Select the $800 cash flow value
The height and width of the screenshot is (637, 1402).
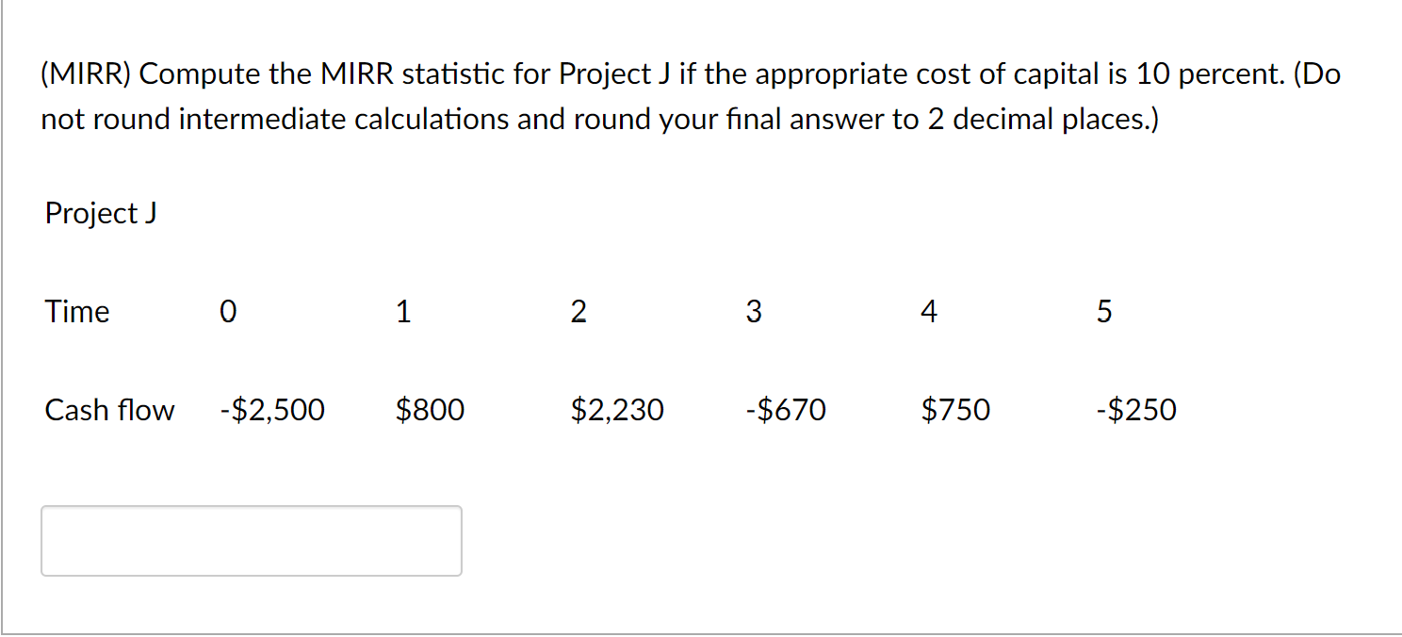[430, 410]
